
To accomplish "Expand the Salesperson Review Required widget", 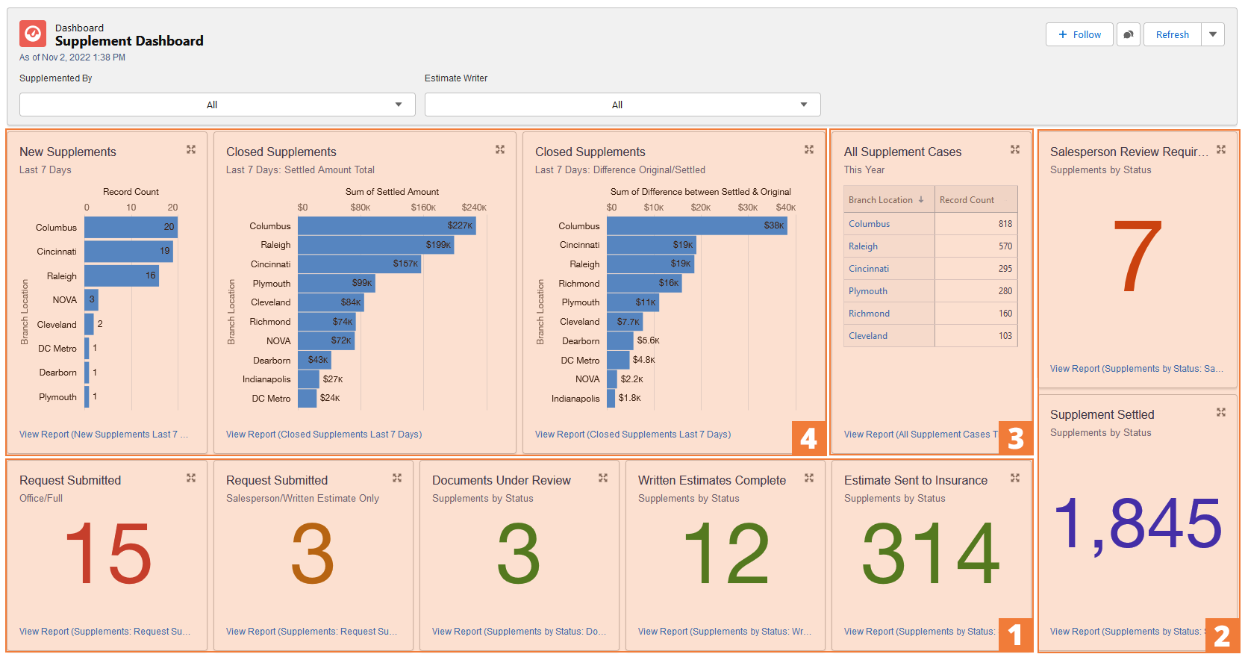I will click(x=1221, y=150).
